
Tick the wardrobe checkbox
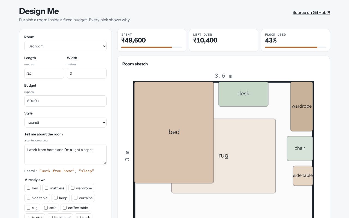[x=73, y=188]
